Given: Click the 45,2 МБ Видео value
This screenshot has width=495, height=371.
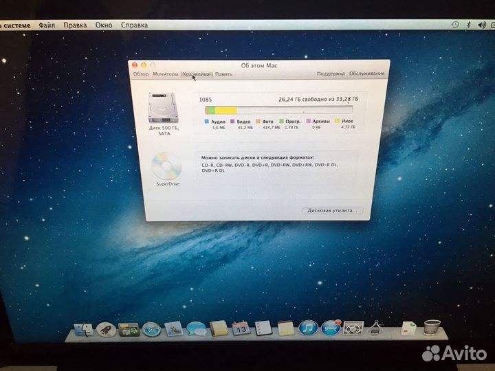Looking at the screenshot, I should coord(245,128).
